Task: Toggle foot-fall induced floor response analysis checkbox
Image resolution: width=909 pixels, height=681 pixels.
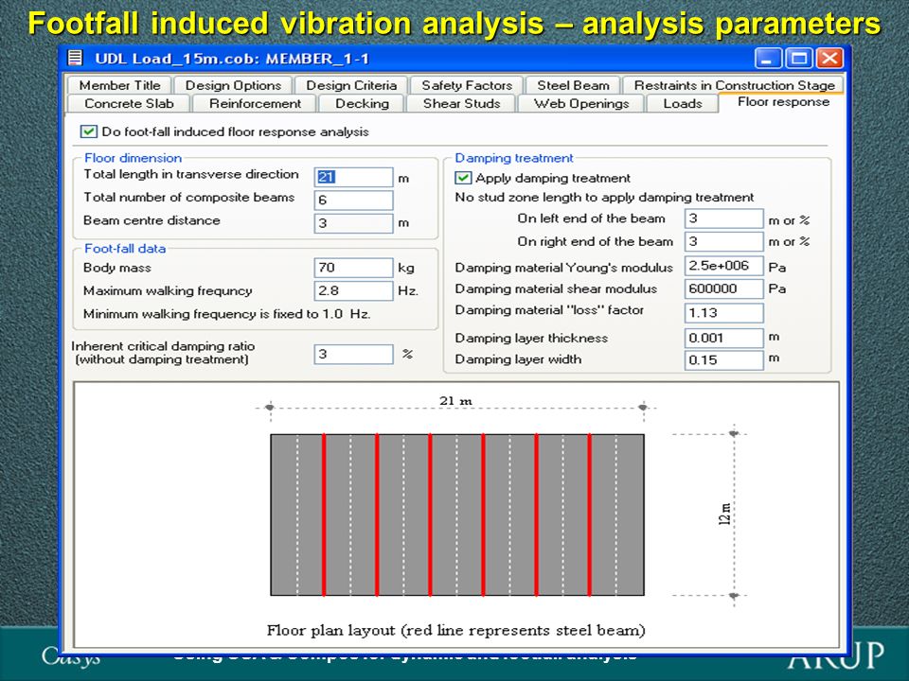Action: click(89, 131)
